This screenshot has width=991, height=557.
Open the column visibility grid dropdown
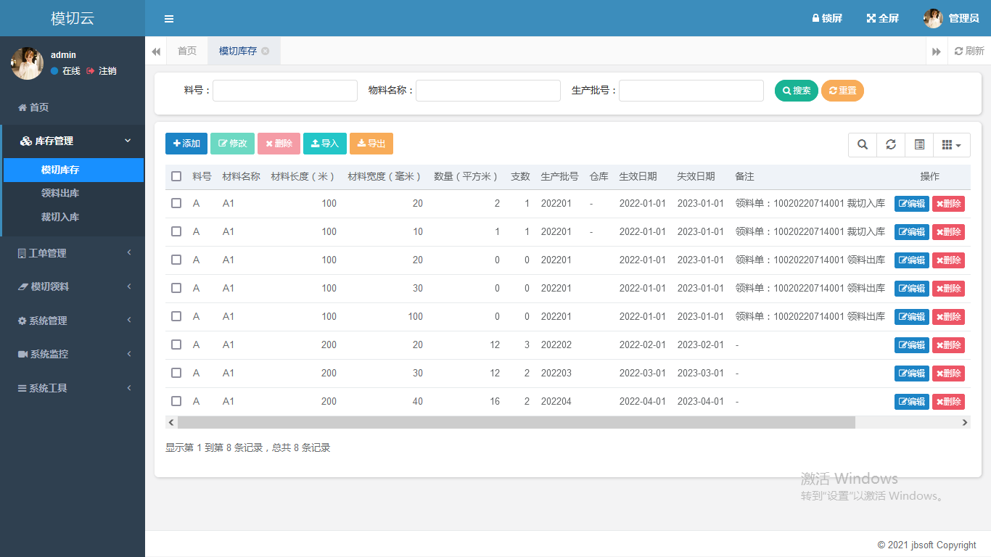951,144
